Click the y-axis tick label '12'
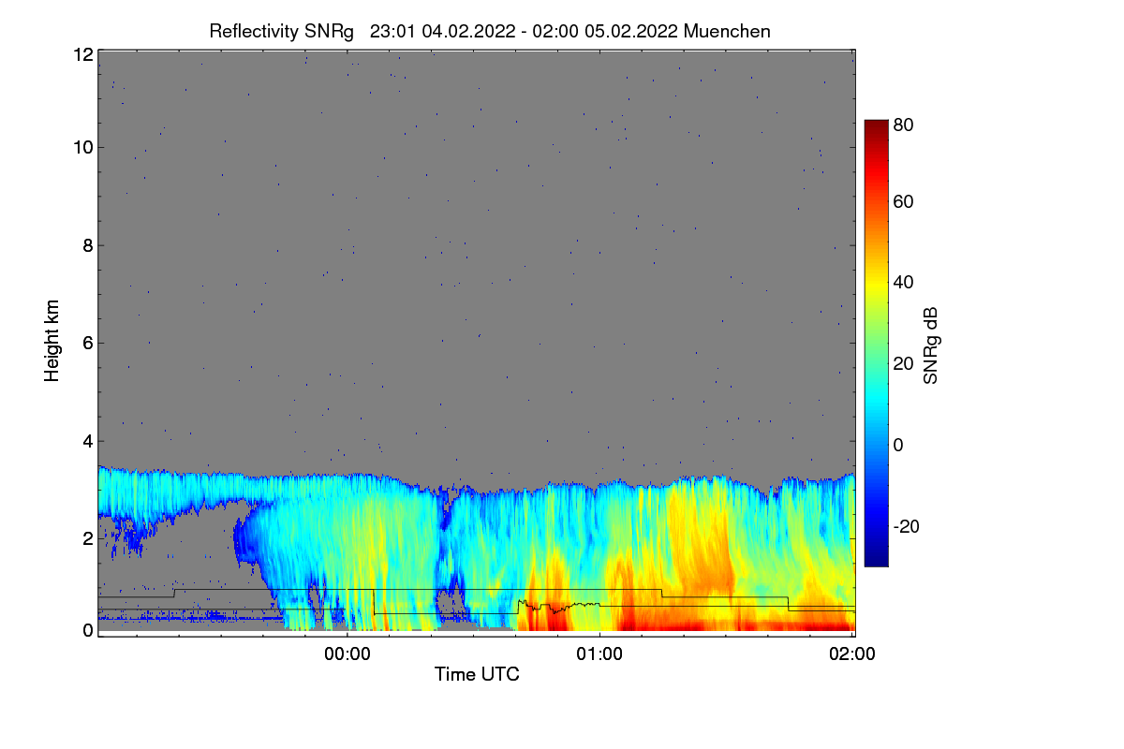The image size is (1124, 749). click(82, 54)
